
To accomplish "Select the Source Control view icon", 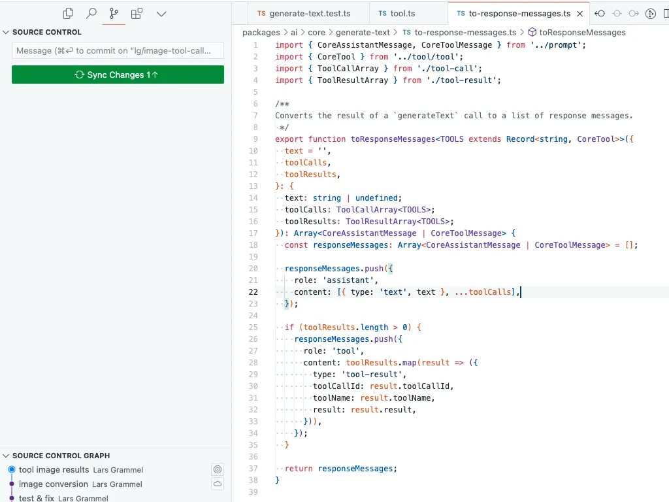I will click(x=114, y=14).
